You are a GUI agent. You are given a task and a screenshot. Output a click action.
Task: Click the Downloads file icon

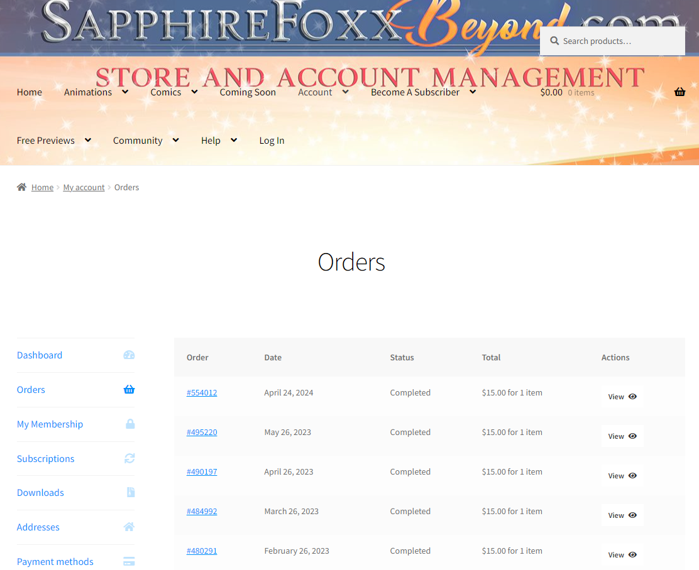pos(130,492)
